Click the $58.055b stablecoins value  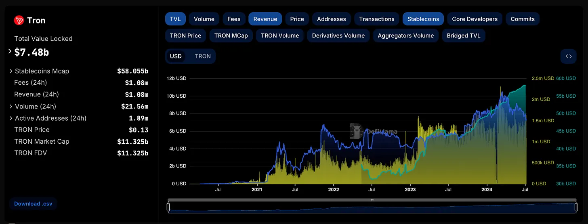[133, 71]
